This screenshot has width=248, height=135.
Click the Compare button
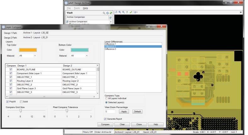coord(105,125)
